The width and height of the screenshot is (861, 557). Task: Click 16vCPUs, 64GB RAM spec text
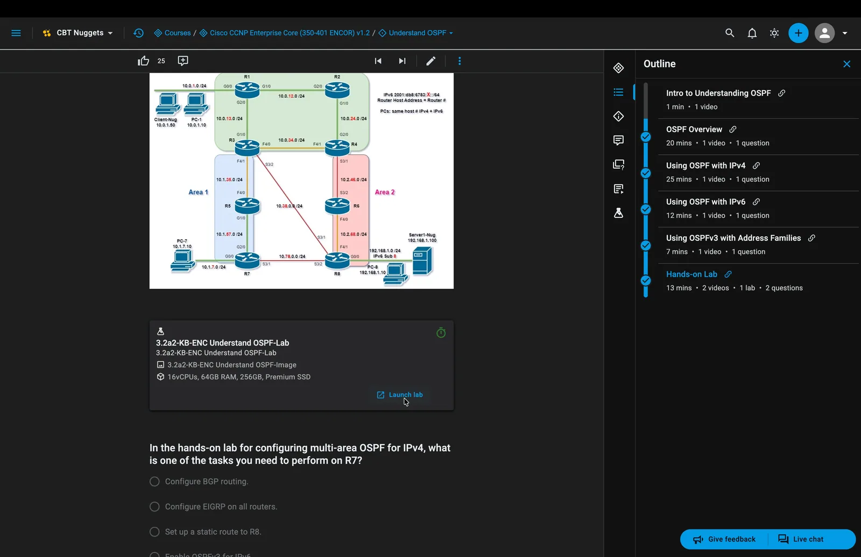[x=239, y=377]
